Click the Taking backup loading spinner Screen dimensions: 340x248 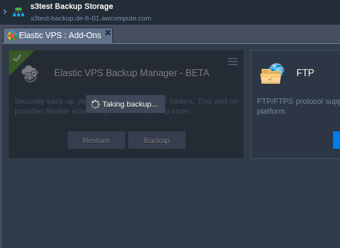point(95,104)
